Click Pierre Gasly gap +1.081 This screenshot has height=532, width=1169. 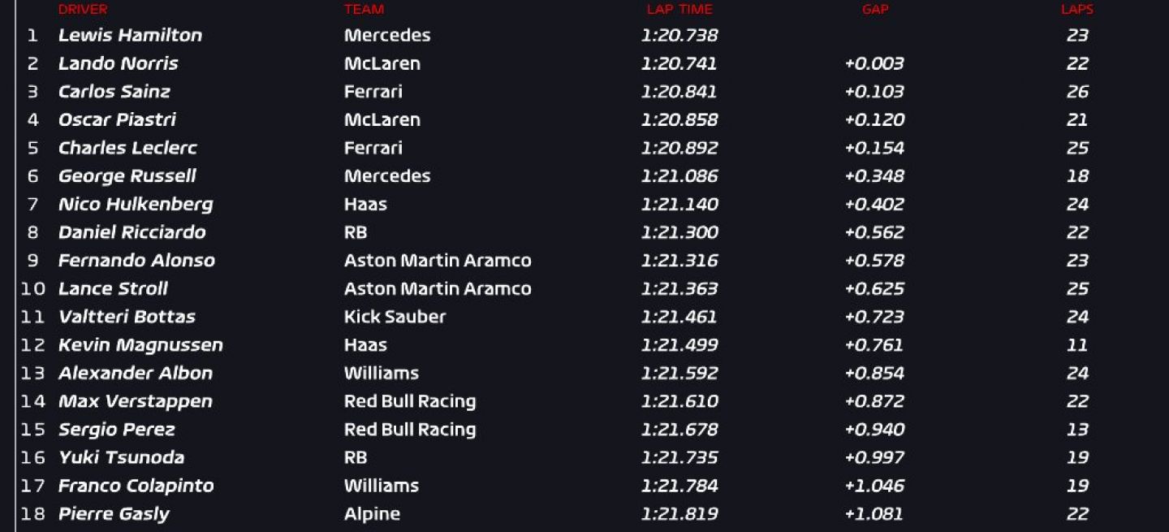coord(874,513)
